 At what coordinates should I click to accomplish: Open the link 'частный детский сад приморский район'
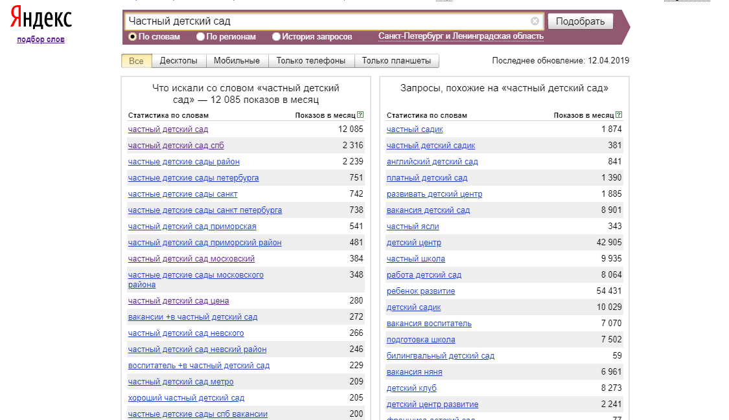click(205, 243)
